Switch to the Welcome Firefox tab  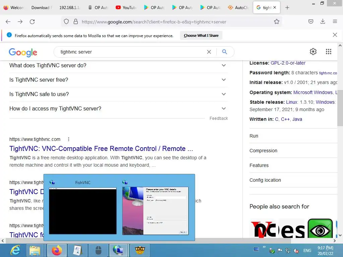point(13,8)
